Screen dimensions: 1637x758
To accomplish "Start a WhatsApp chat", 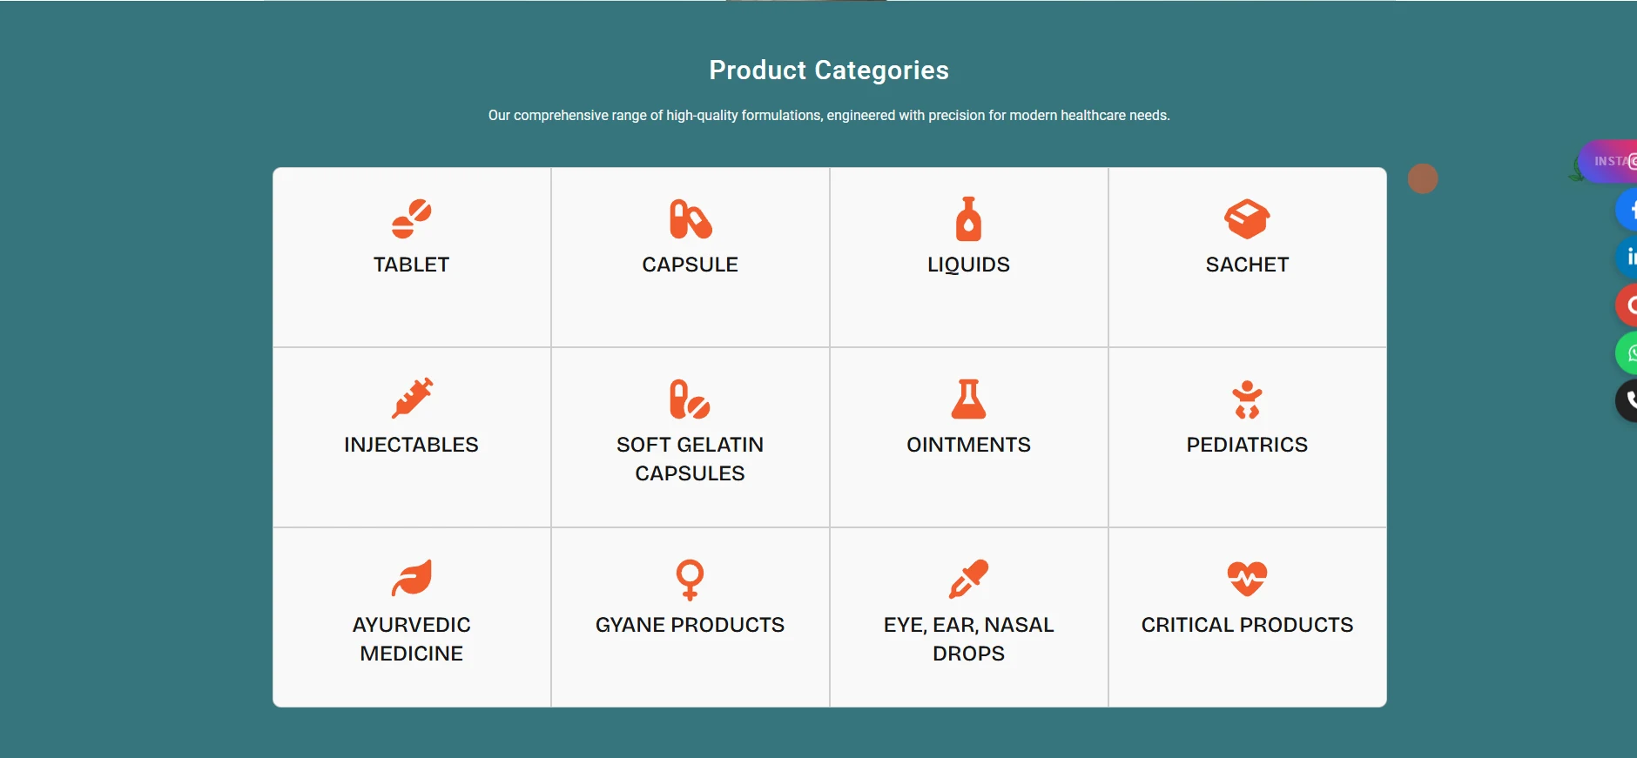I will (1627, 353).
